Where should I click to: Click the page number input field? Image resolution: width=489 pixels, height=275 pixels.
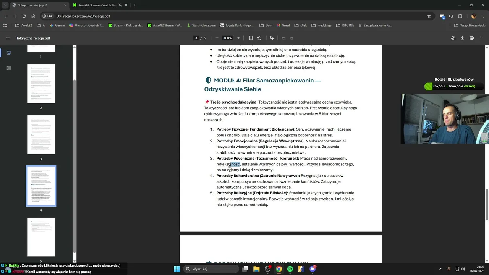point(196,38)
